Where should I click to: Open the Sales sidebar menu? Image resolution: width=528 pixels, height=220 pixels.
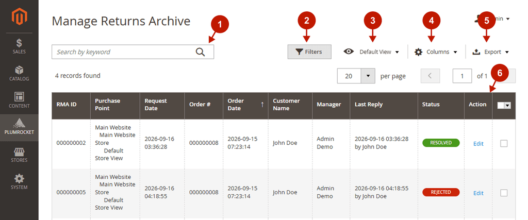19,46
